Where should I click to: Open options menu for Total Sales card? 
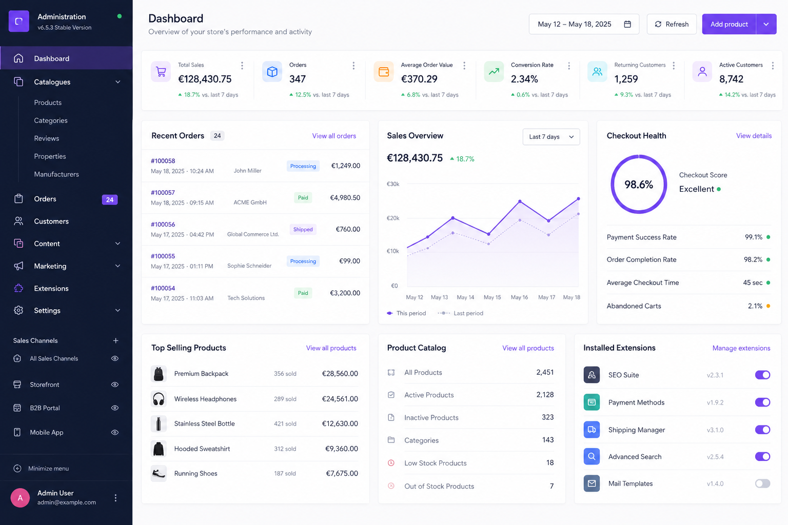[242, 66]
